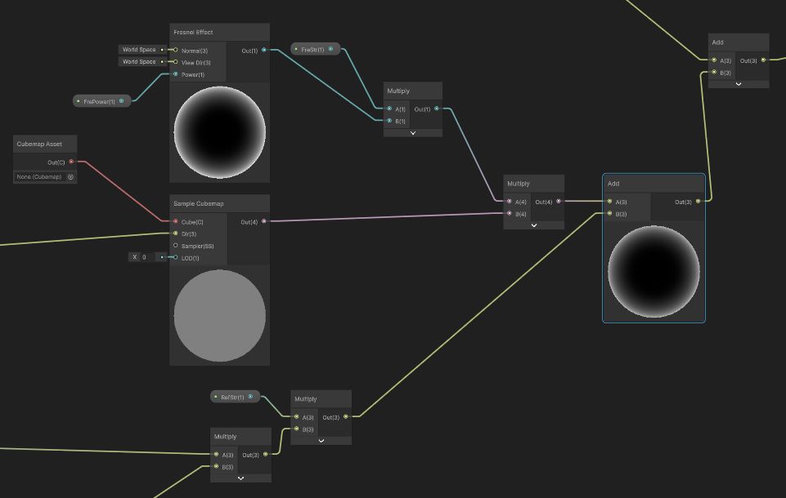786x498 pixels.
Task: Click the Cube(C) input port on Sample Cubemap
Action: [x=175, y=221]
